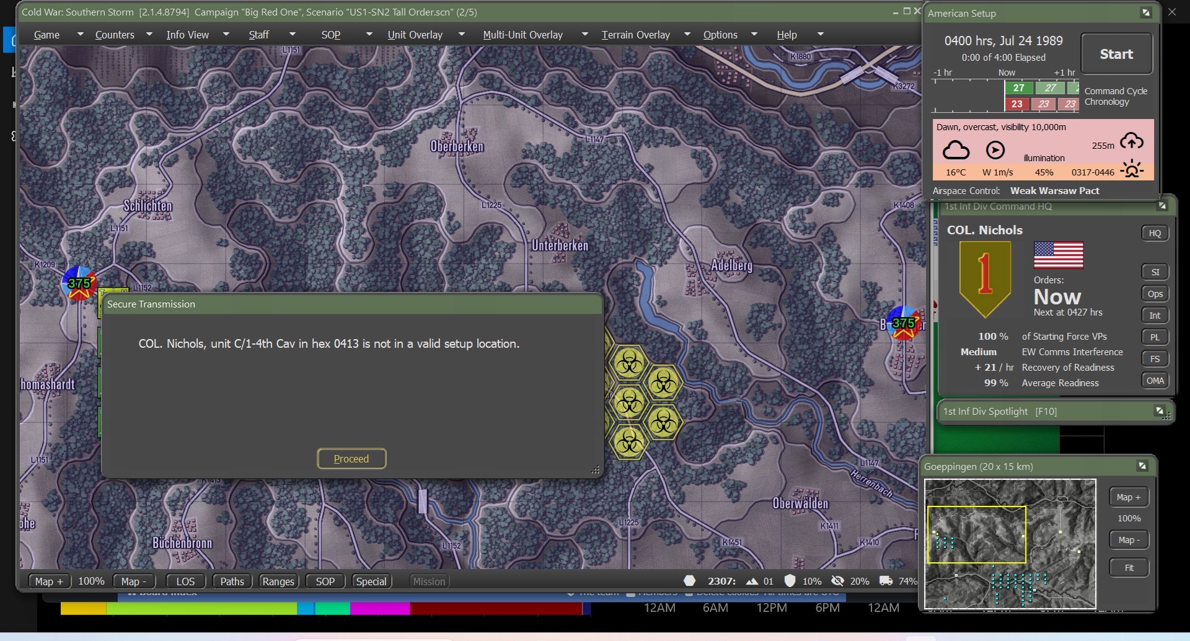
Task: Open the Int staff panel button
Action: 1155,316
